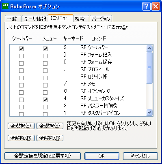This screenshot has width=162, height=164.
Task: Click the キャンセル button
Action: coord(140,156)
